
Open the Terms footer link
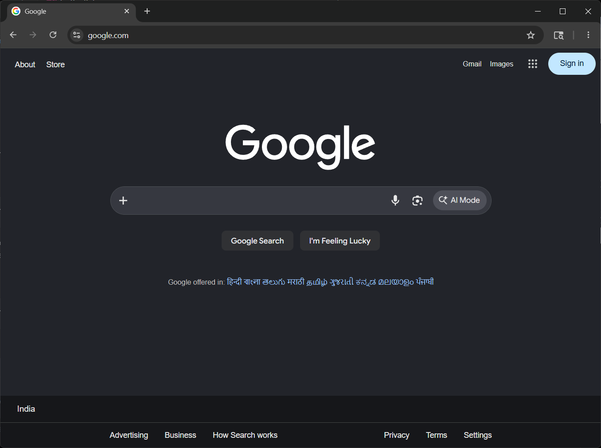(x=437, y=435)
